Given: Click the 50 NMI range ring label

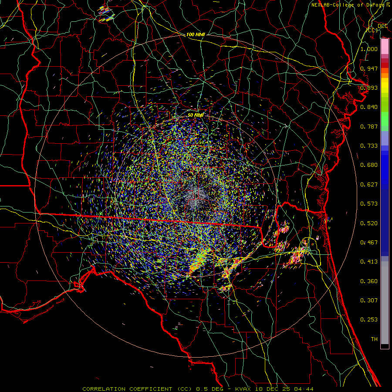Looking at the screenshot, I should pos(196,115).
